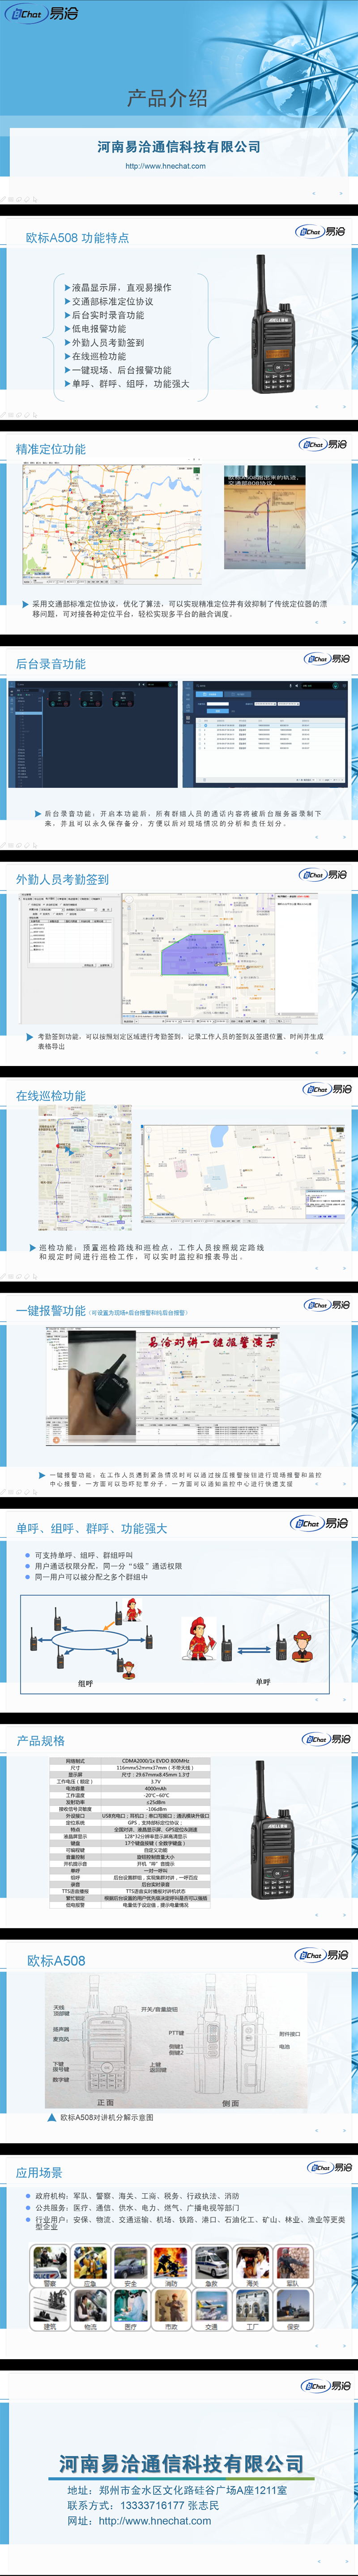Screen dimensions: 358x2576
Task: Click the 欧标A508对讲机分解示意图 caption
Action: [x=108, y=2118]
